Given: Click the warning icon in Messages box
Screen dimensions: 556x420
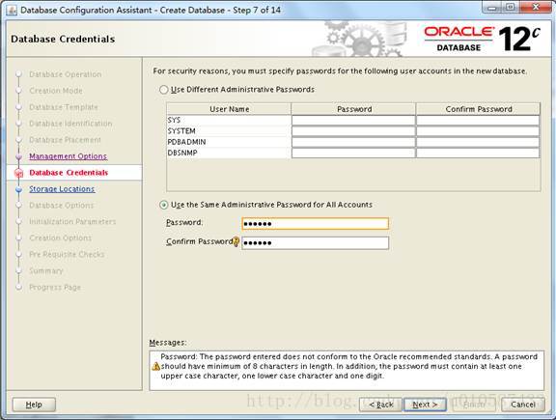Looking at the screenshot, I should point(155,367).
